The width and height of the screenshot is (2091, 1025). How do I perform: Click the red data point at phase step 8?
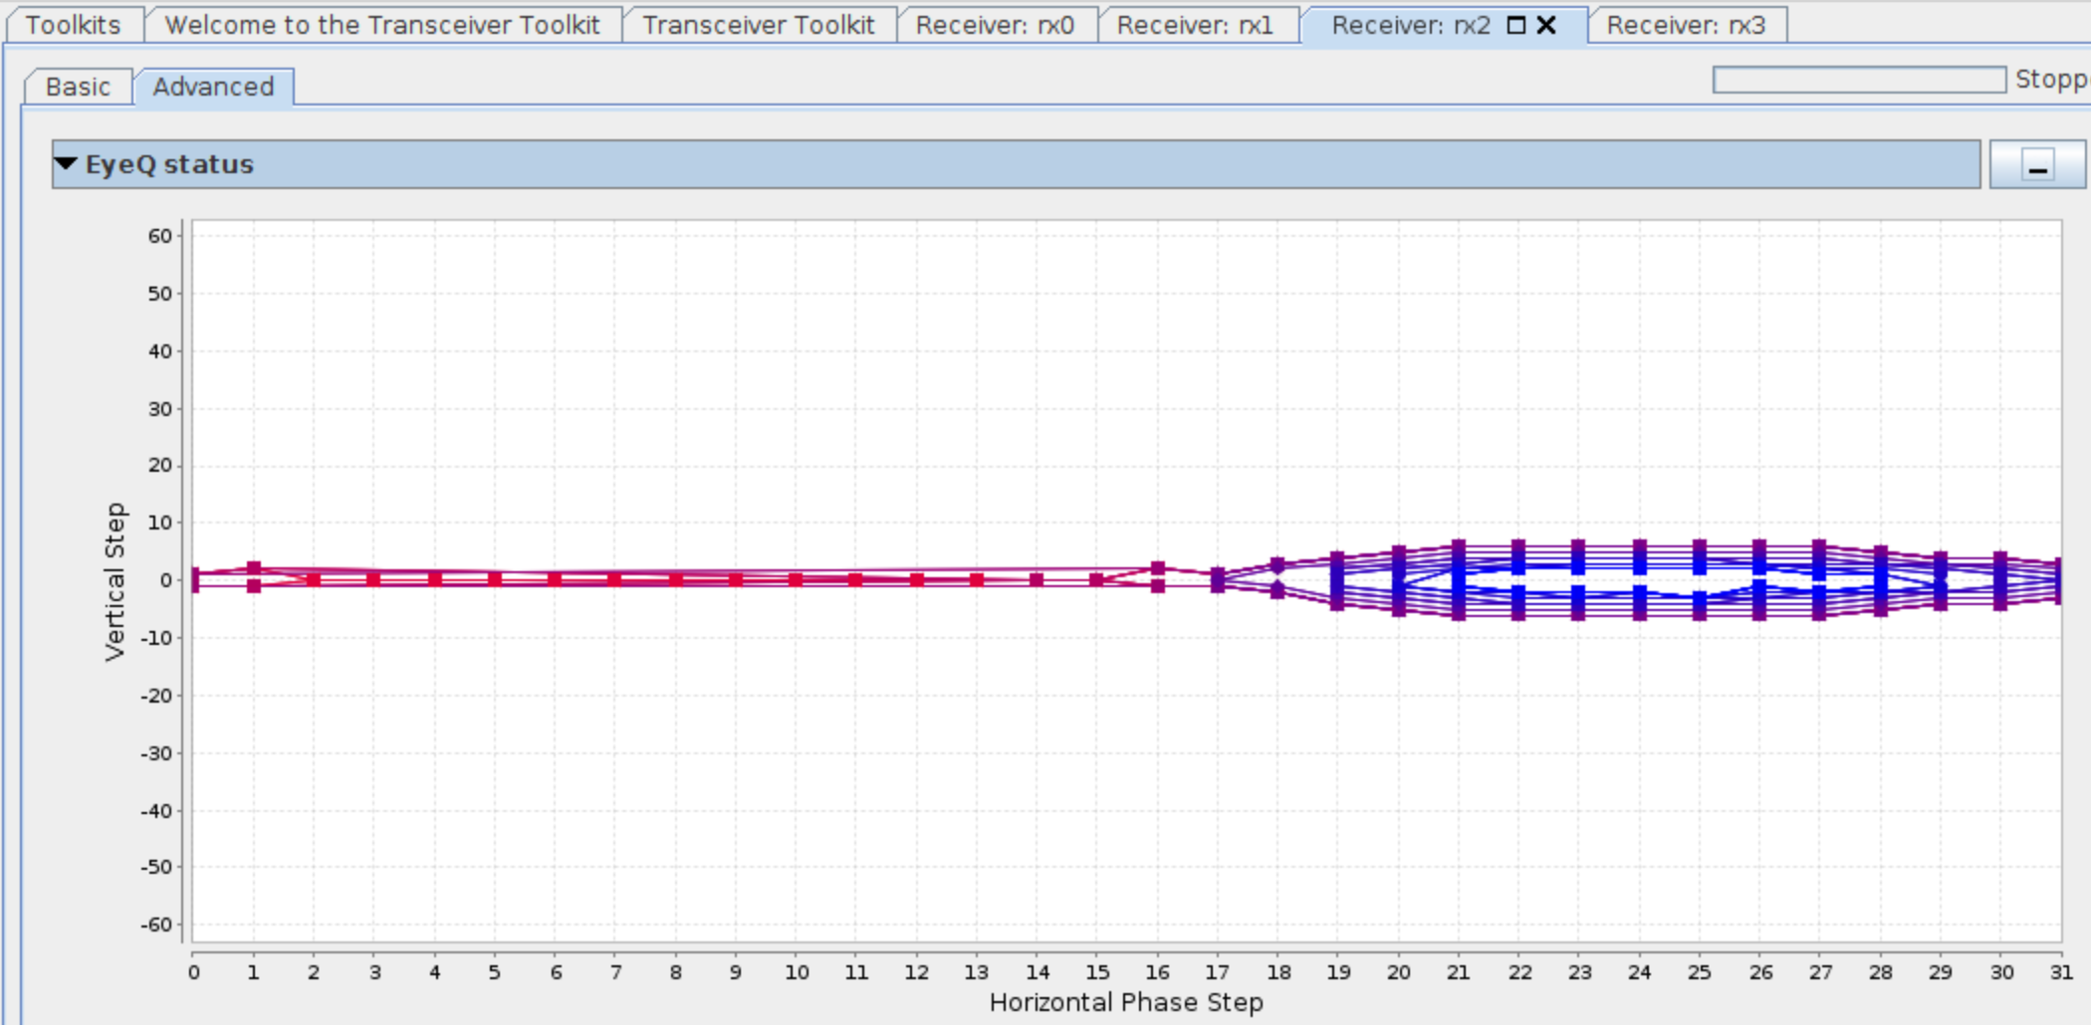click(676, 579)
